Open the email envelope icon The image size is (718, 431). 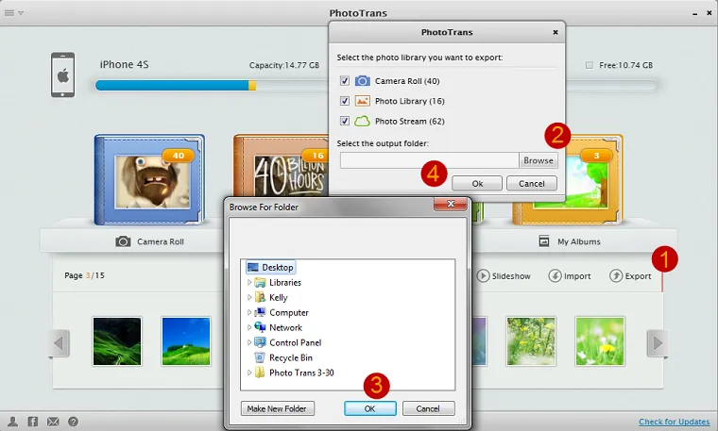(x=53, y=422)
